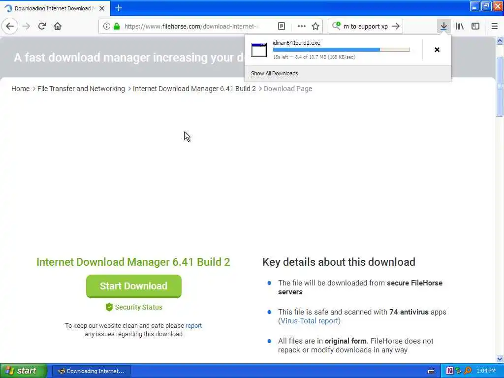Viewport: 504px width, 378px height.
Task: Click the vertical scrollbar thumb
Action: coord(500,86)
